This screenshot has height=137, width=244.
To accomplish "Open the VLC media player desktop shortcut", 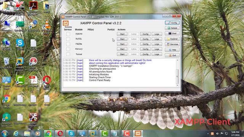I will click(x=47, y=27).
